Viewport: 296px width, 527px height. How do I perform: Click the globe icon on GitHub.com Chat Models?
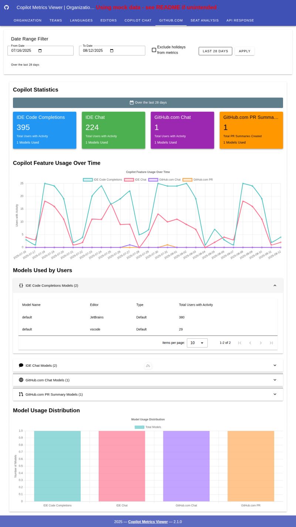(21, 380)
